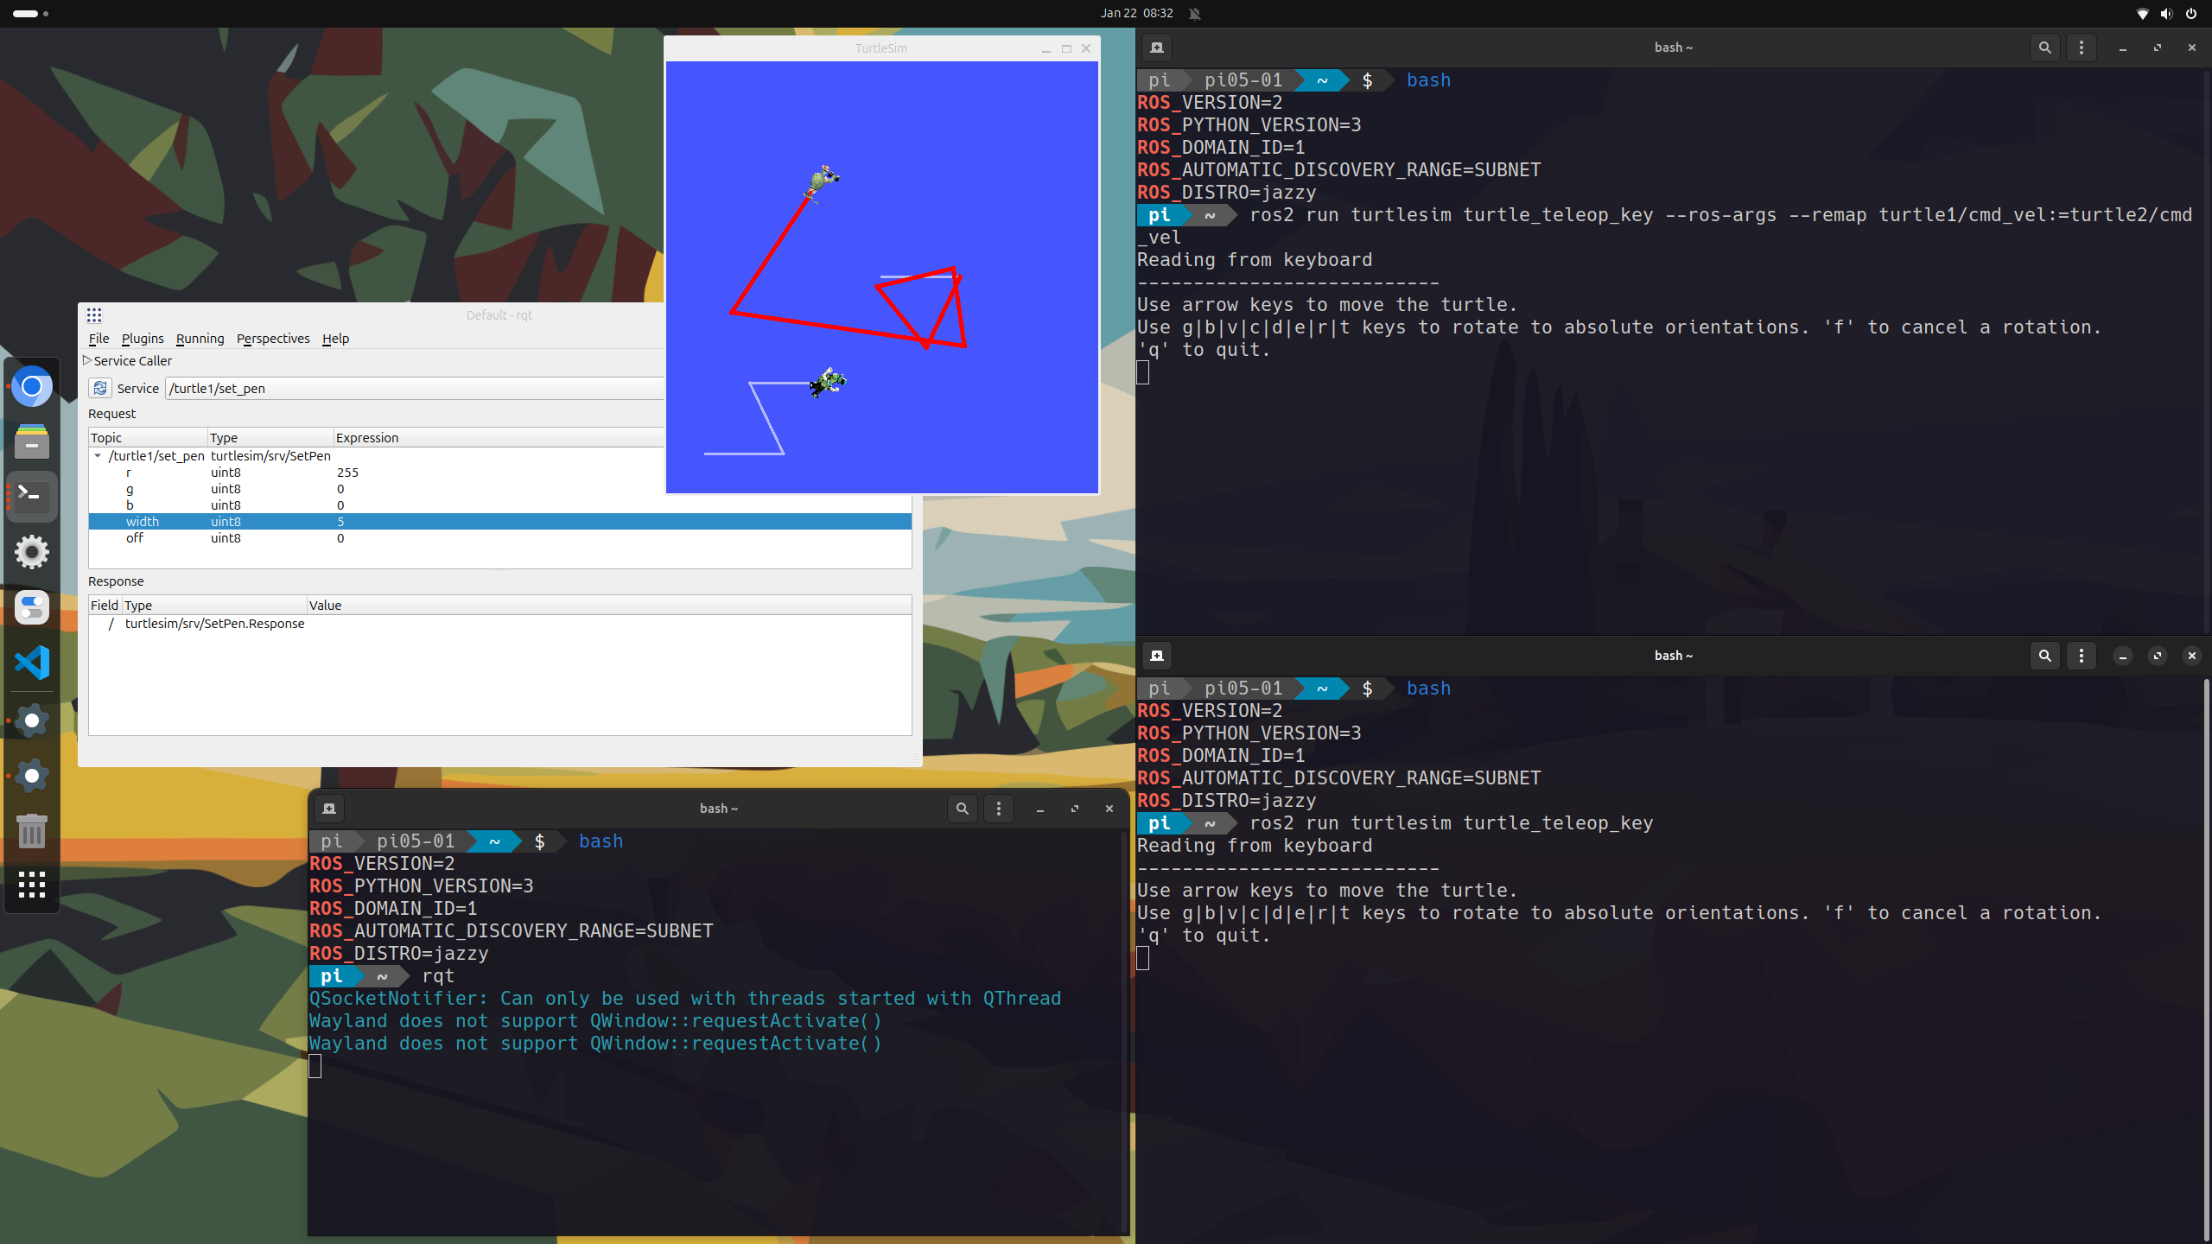The width and height of the screenshot is (2212, 1244).
Task: Open the Help menu in rqt
Action: click(x=335, y=338)
